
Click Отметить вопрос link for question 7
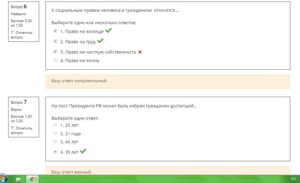pyautogui.click(x=22, y=130)
